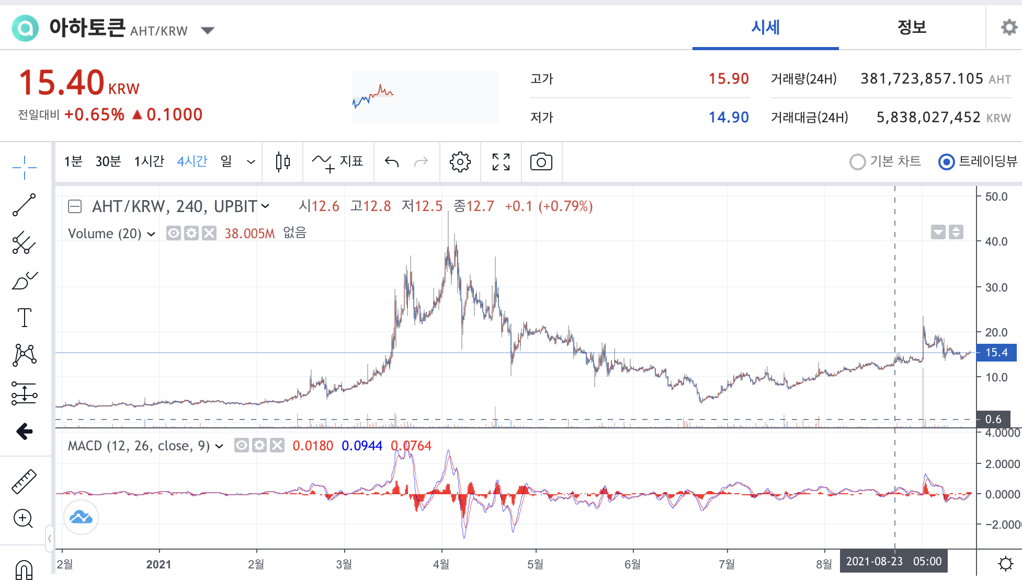Set chart interval to 1시간
Viewport: 1022px width, 582px height.
149,161
